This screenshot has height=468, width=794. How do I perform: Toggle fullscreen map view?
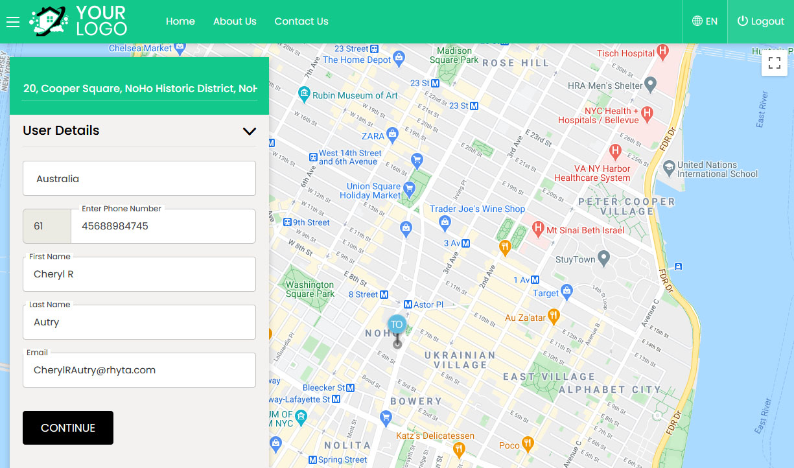pyautogui.click(x=774, y=63)
